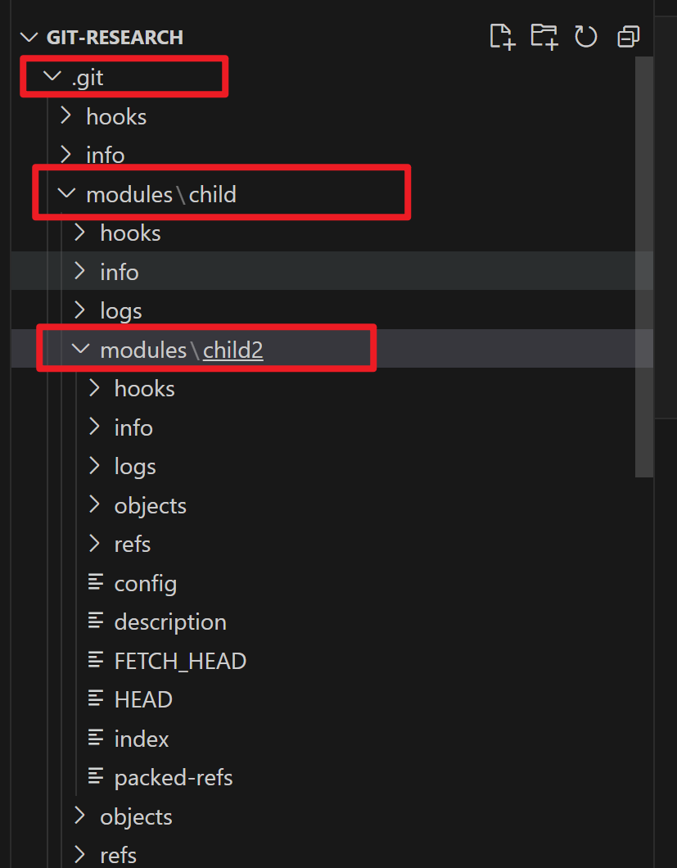Collapse all folders in Explorer

click(x=629, y=37)
